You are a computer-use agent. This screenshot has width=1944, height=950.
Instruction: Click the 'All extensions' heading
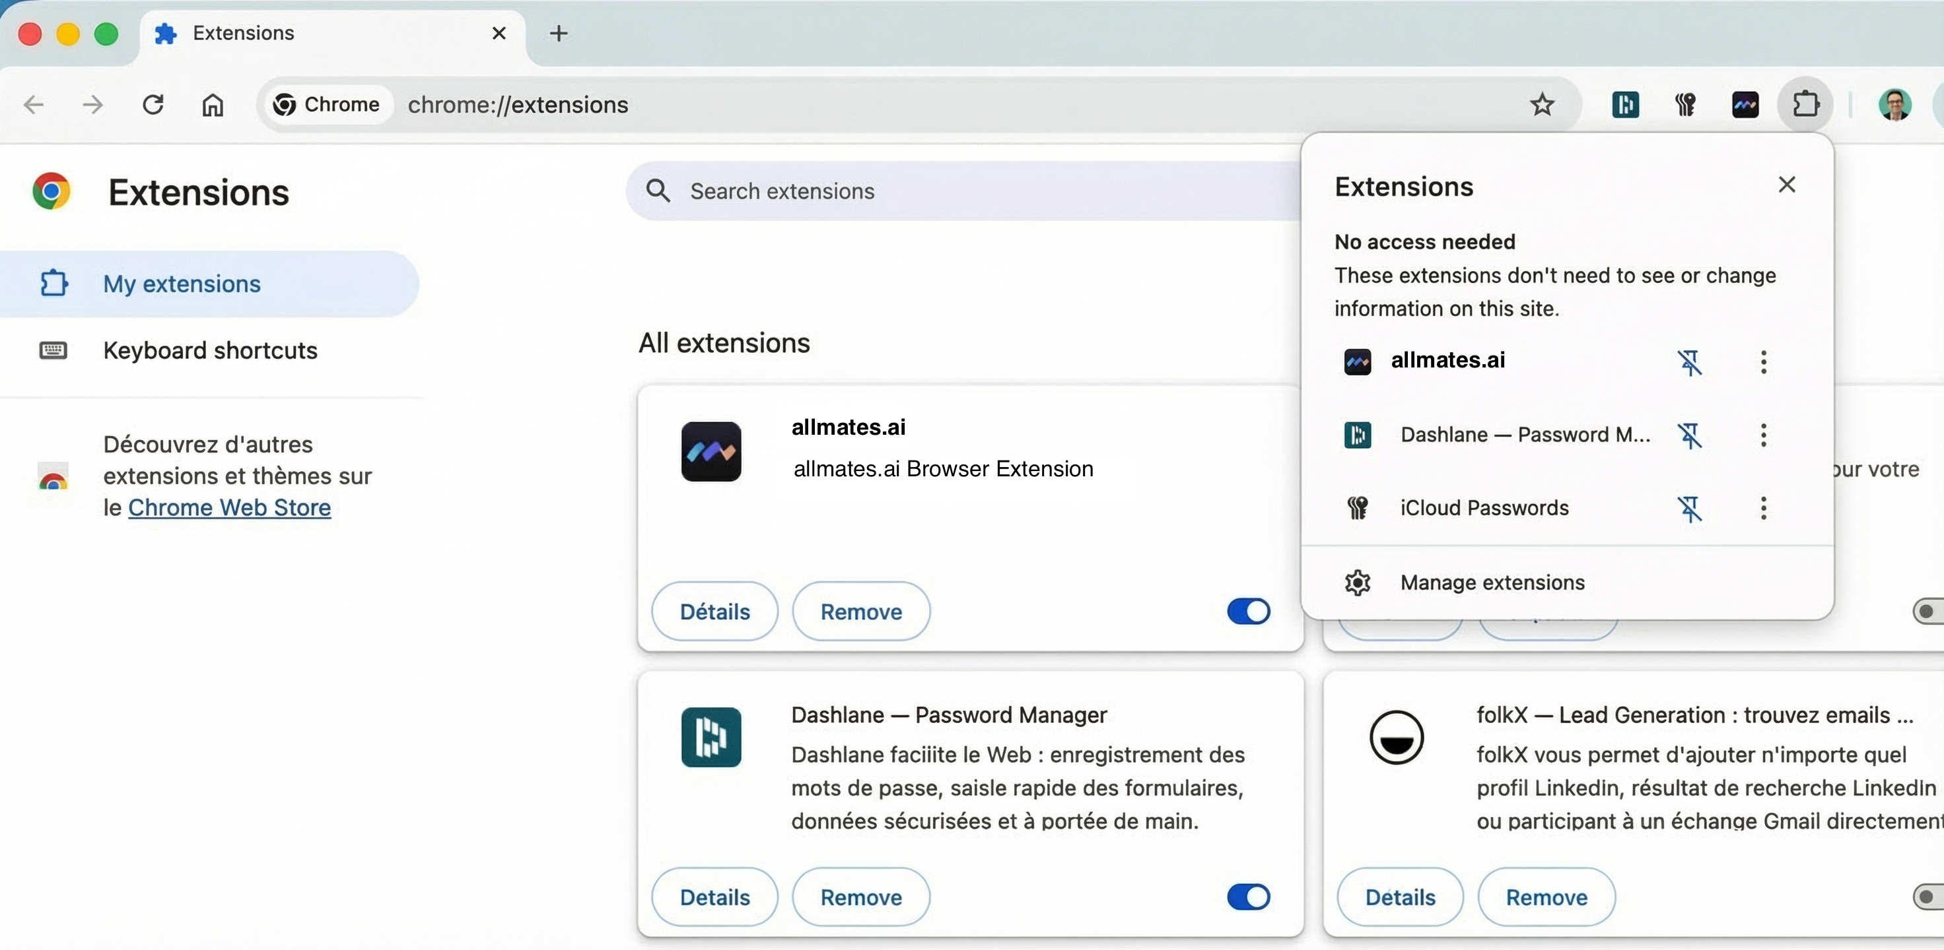tap(724, 343)
